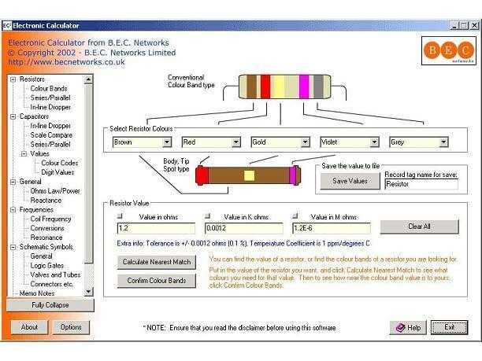This screenshot has width=482, height=361.
Task: Select Series/Parallel under Capacitors
Action: [50, 144]
